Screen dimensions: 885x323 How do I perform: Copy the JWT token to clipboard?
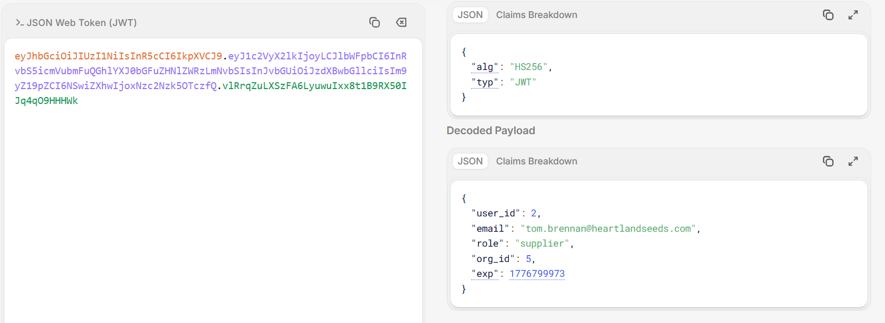point(375,22)
